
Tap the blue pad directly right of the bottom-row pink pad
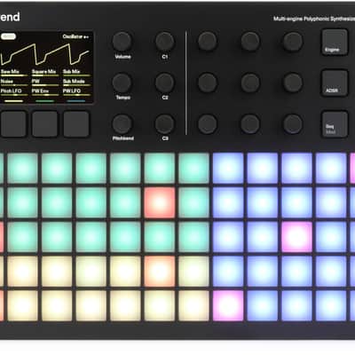tap(263, 305)
